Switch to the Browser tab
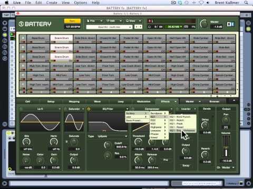This screenshot has height=189, width=253. 215,101
